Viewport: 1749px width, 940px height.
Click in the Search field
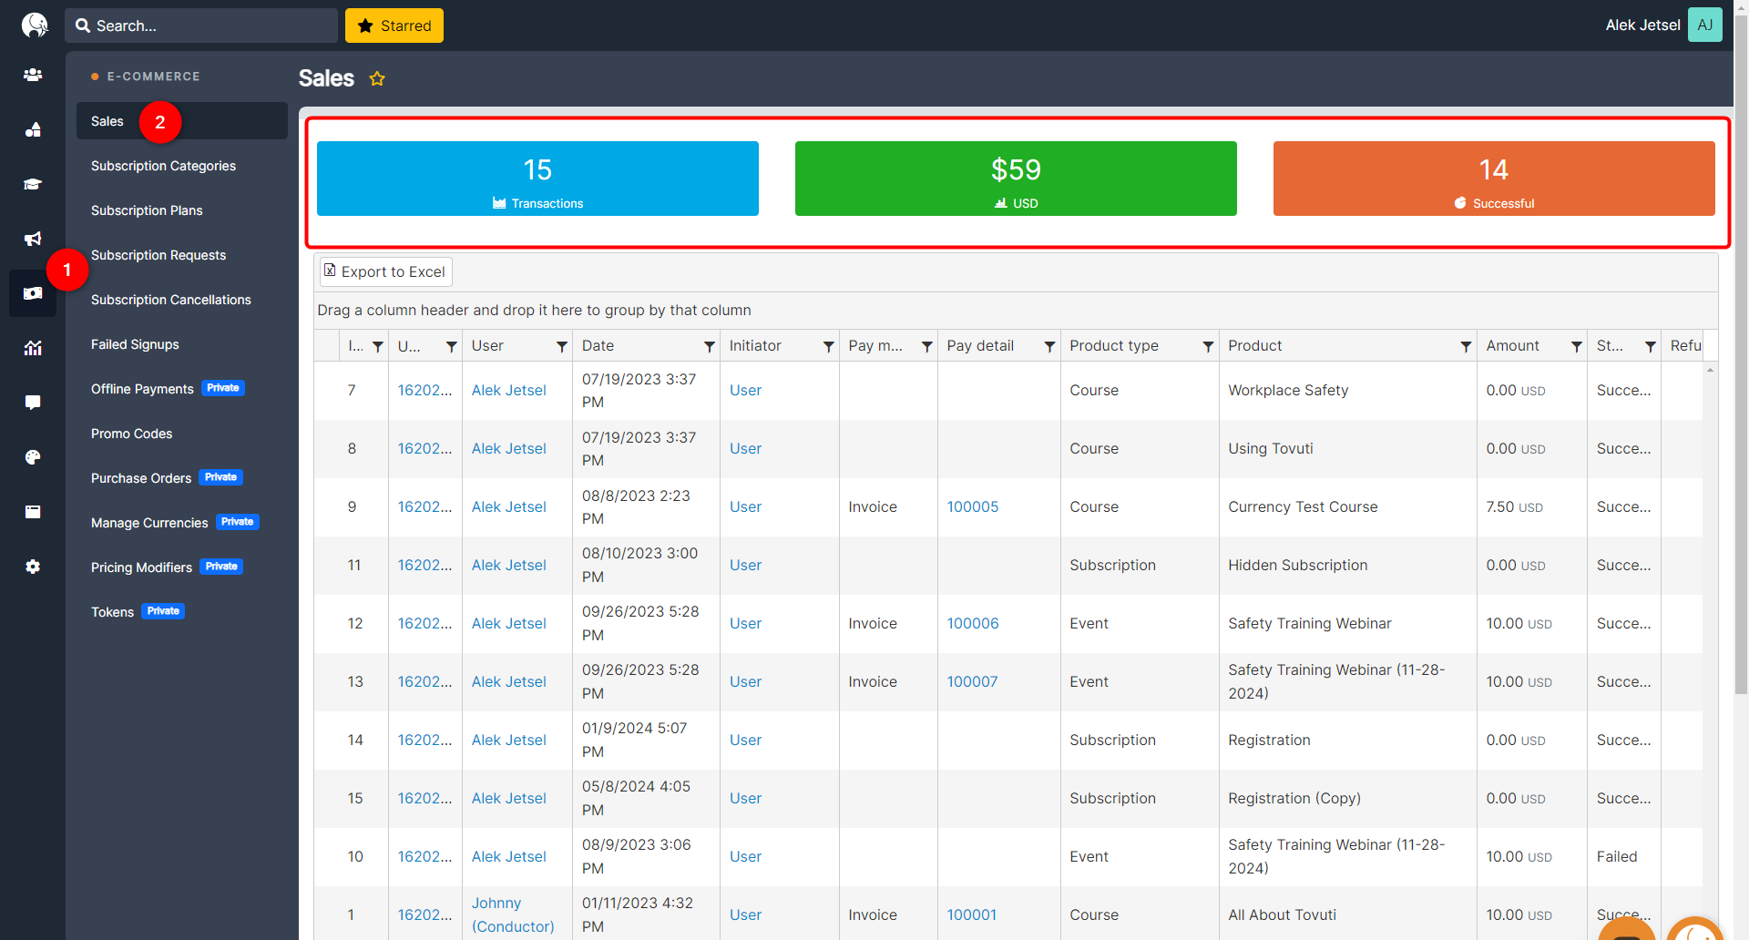pyautogui.click(x=201, y=26)
